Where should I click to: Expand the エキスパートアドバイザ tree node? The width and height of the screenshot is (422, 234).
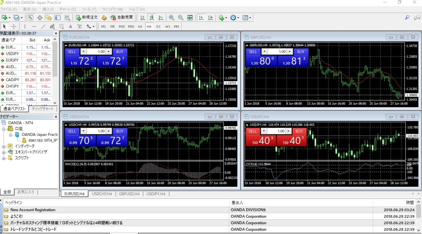pyautogui.click(x=4, y=152)
